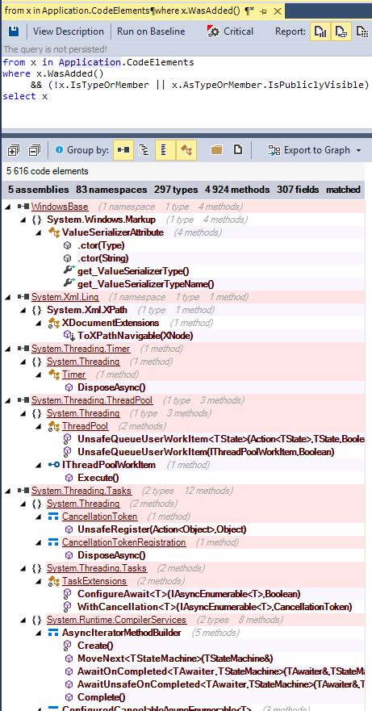Screen dimensions: 372x711
Task: Select Execute() method row
Action: click(x=183, y=478)
